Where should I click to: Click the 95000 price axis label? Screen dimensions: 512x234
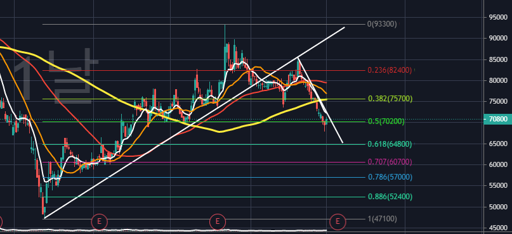498,17
